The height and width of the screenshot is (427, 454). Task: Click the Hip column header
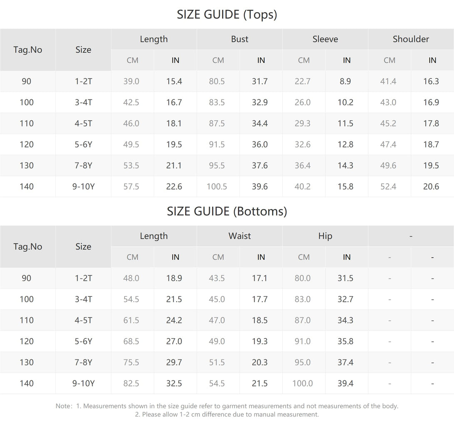click(x=325, y=236)
